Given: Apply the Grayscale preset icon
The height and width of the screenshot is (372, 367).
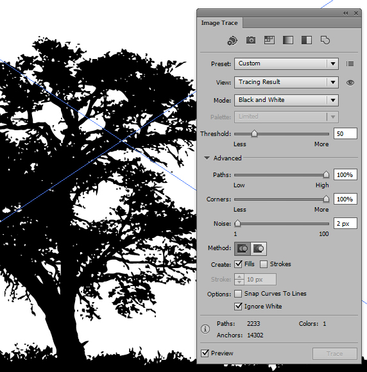Looking at the screenshot, I should (288, 40).
